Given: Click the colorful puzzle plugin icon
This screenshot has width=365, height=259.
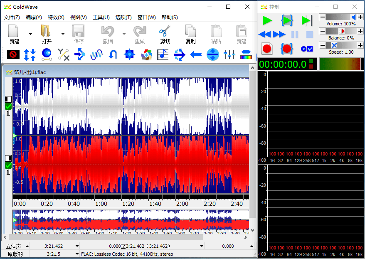Looking at the screenshot, I should 146,55.
